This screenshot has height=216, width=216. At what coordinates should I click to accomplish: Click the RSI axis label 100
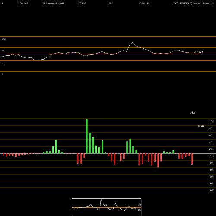coord(3,39)
